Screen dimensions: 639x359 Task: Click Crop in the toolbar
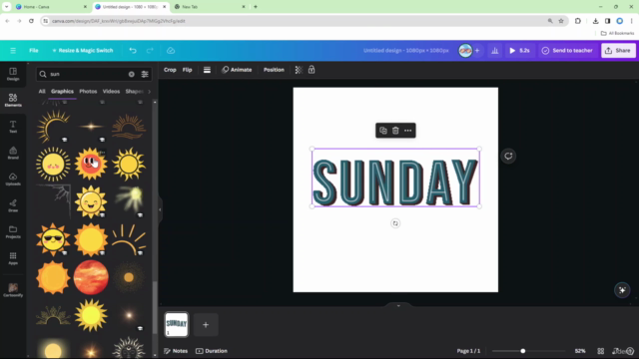coord(170,70)
